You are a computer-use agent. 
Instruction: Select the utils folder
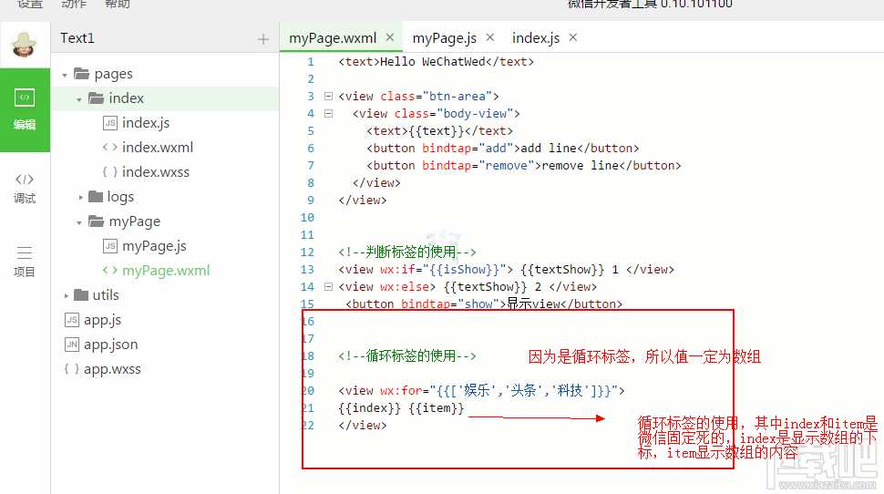click(106, 295)
